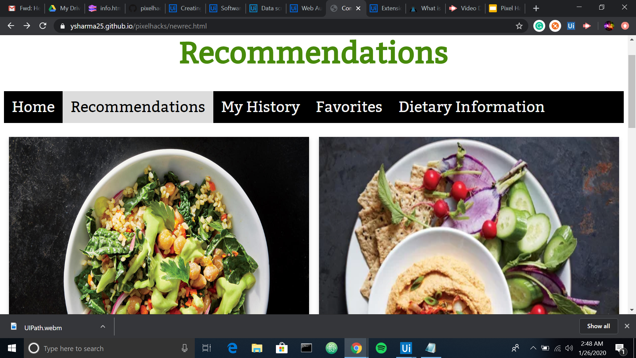Screen dimensions: 636x358
Task: Expand UIPath.webm download options chevron
Action: tap(103, 327)
